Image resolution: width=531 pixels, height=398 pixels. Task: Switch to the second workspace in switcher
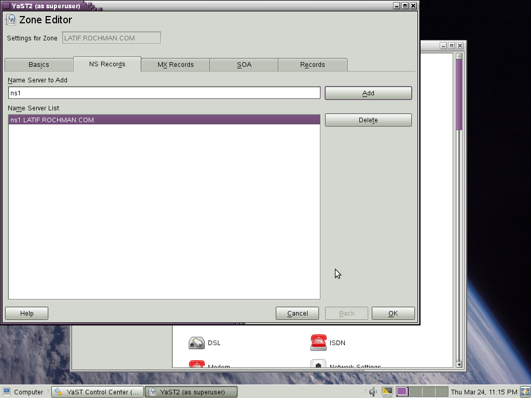[415, 392]
